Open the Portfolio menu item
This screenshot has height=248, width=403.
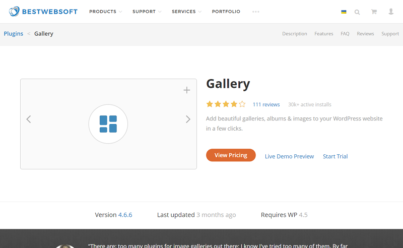tap(226, 12)
